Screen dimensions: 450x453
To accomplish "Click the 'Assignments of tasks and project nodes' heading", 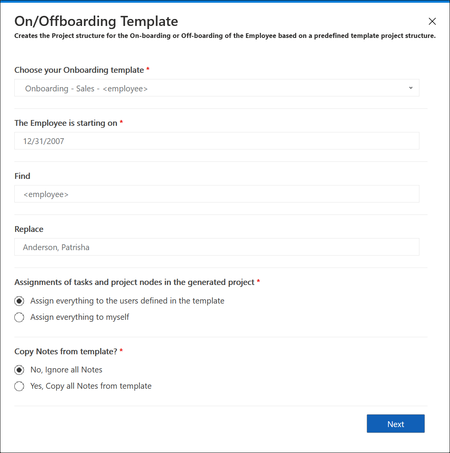I will pyautogui.click(x=134, y=282).
